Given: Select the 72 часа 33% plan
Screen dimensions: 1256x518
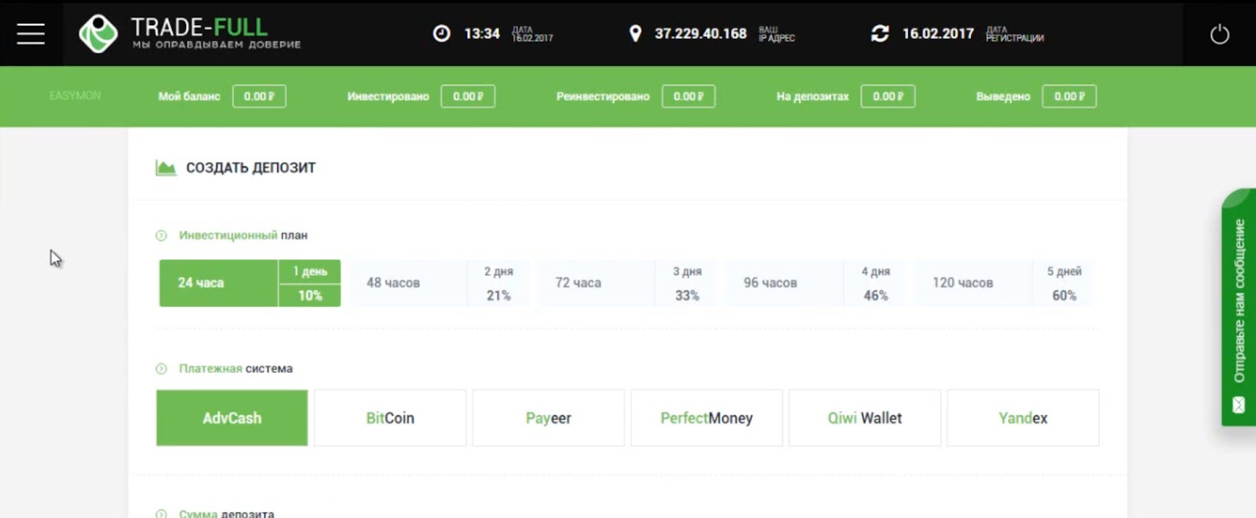Looking at the screenshot, I should pyautogui.click(x=628, y=283).
